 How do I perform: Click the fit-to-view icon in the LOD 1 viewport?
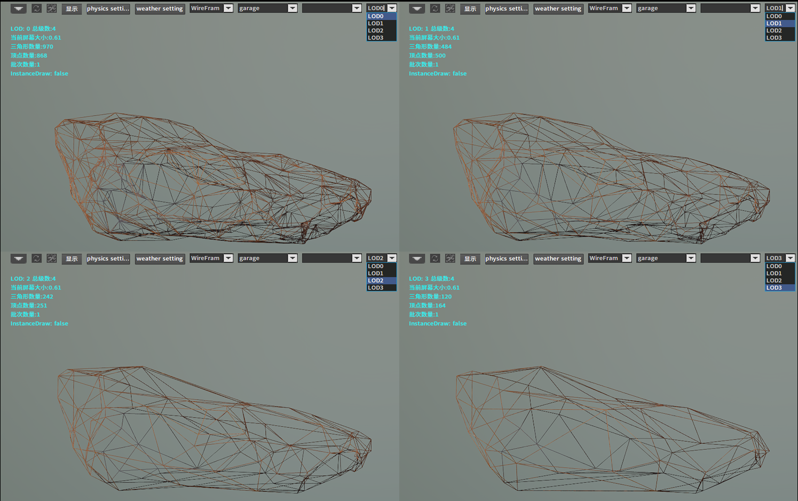[x=451, y=9]
